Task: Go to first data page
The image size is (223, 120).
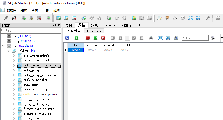Action: pos(113,38)
